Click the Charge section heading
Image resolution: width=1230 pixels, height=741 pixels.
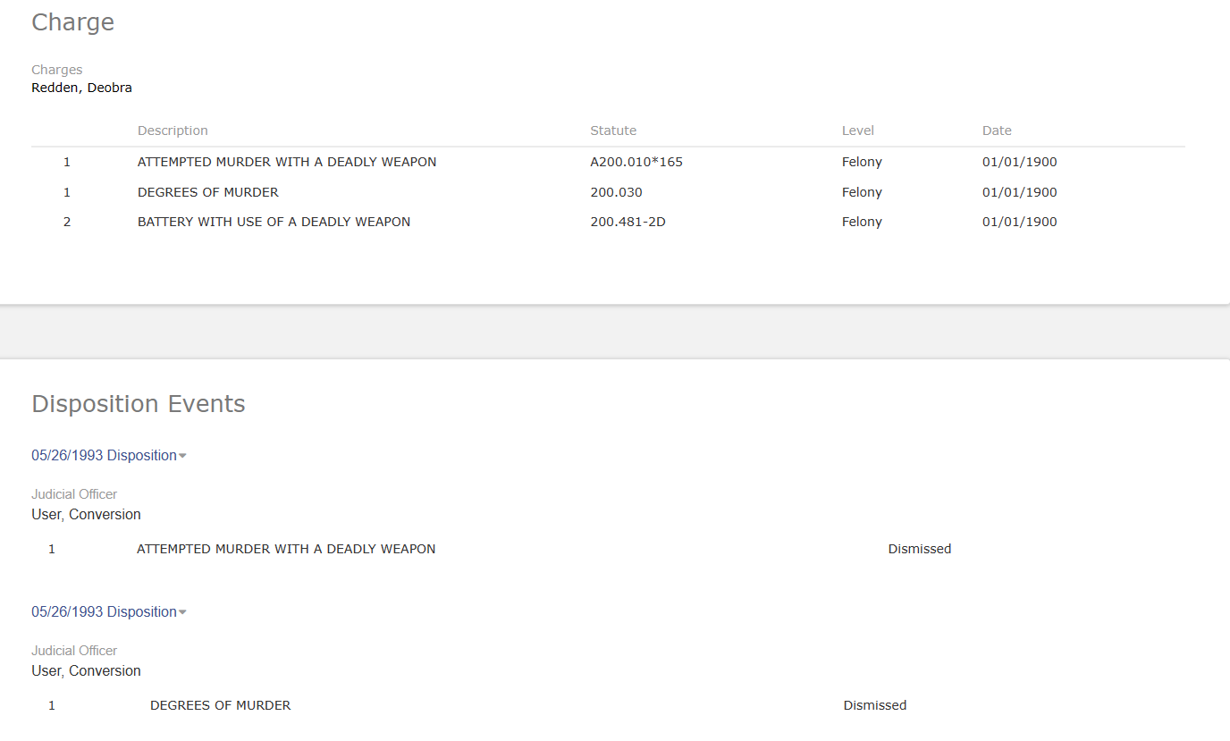click(x=73, y=22)
